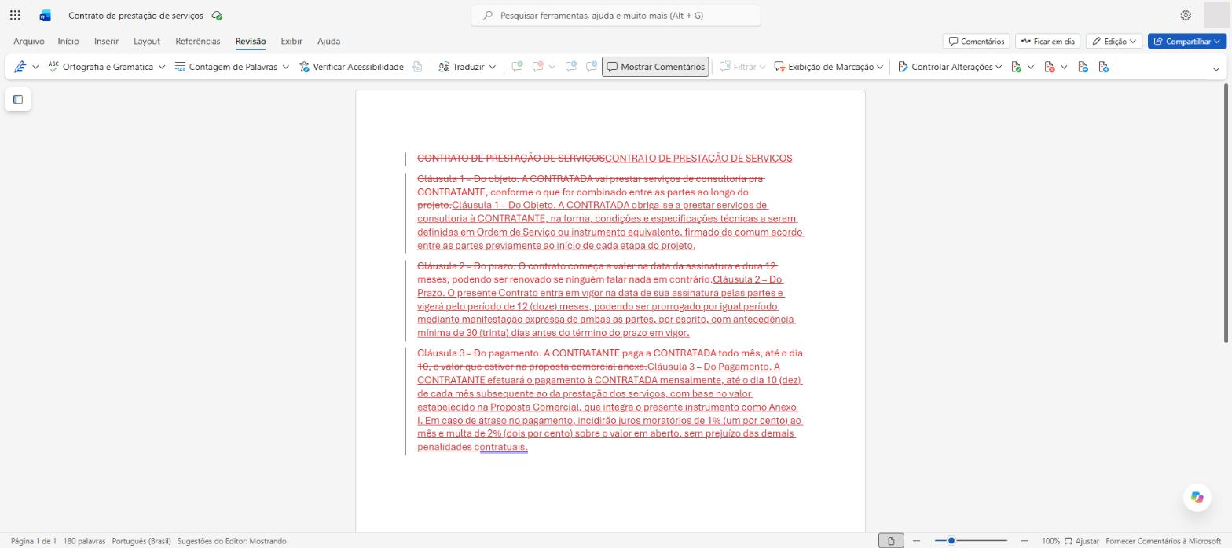Click the Editor pen icon
Viewport: 1232px width, 548px height.
(x=20, y=67)
